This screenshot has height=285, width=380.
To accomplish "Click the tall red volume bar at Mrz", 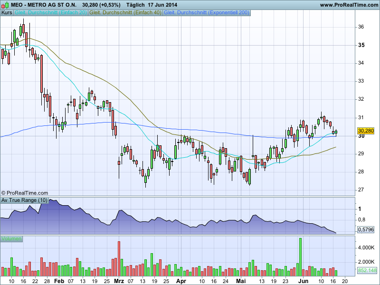I will pyautogui.click(x=119, y=259).
